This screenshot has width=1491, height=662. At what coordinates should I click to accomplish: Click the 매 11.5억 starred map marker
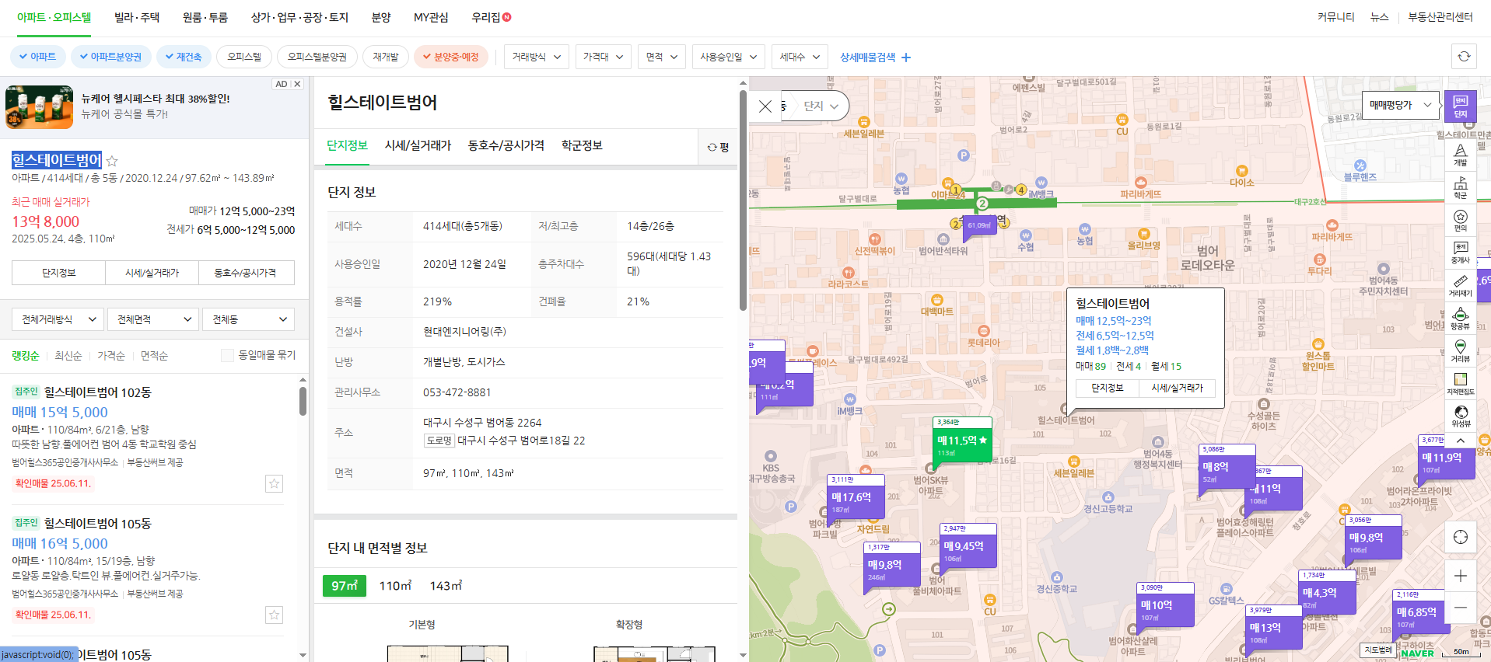pos(962,441)
